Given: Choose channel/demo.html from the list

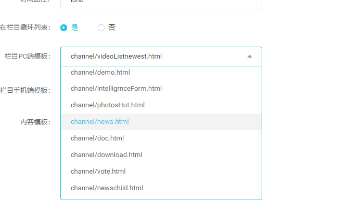Looking at the screenshot, I should 100,72.
